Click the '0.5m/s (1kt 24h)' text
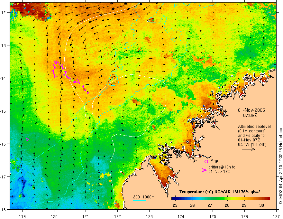Viewport: 283px width, 219px height. [x=252, y=145]
